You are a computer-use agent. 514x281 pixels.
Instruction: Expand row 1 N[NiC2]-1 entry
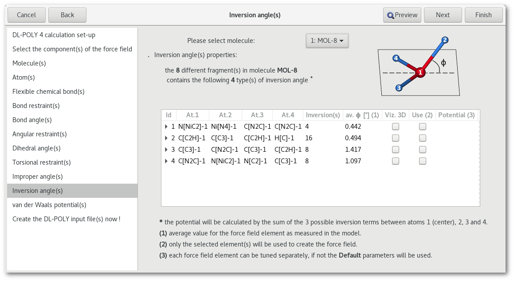[x=166, y=127]
